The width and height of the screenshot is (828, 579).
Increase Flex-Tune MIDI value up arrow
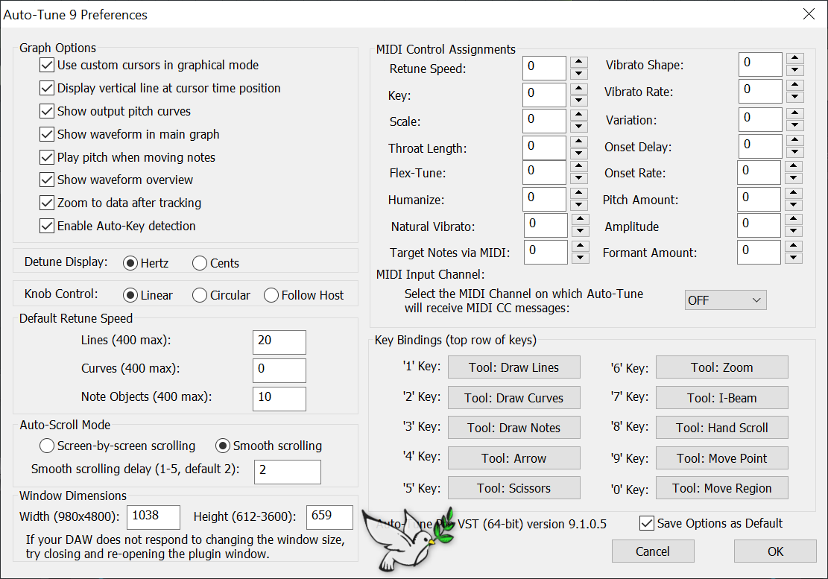[579, 166]
